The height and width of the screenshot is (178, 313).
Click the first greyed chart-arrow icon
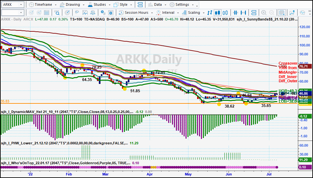coord(31,13)
